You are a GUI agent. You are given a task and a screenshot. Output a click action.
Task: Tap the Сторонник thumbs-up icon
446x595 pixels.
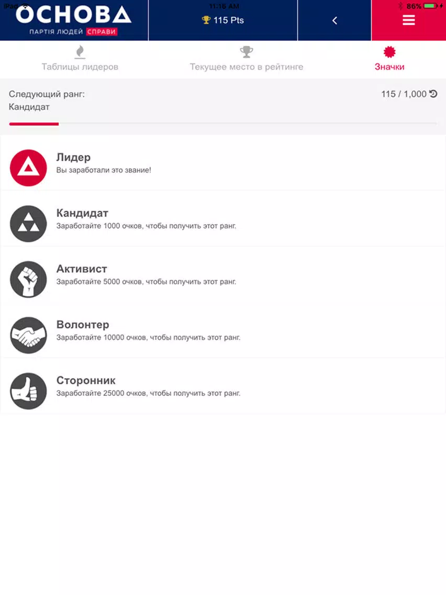click(x=28, y=391)
